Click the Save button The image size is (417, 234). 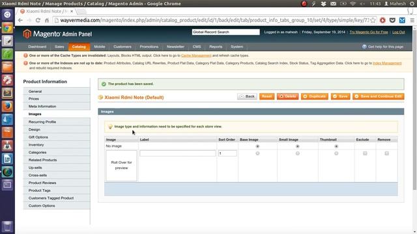pos(340,97)
